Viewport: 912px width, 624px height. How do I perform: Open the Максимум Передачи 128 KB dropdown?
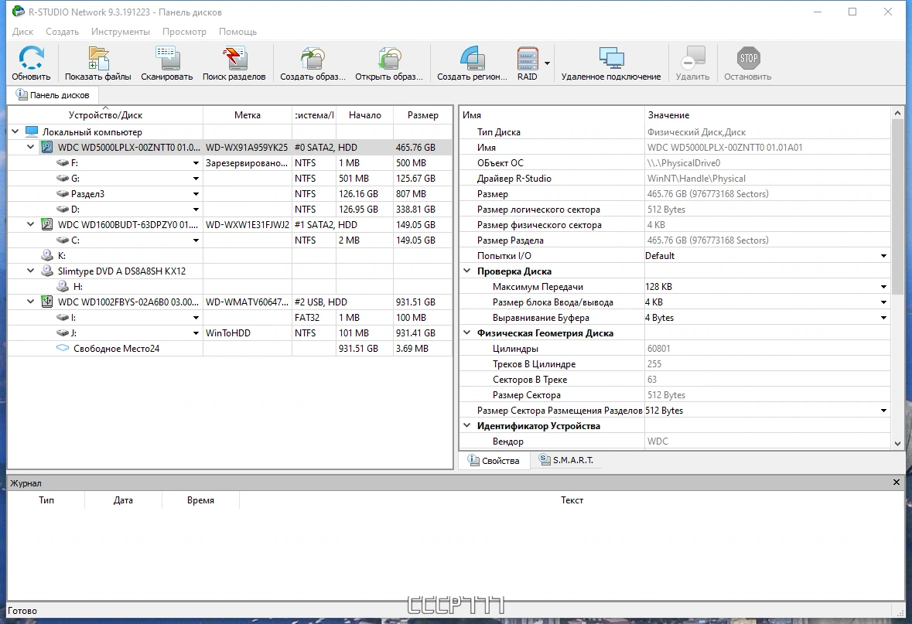tap(883, 287)
